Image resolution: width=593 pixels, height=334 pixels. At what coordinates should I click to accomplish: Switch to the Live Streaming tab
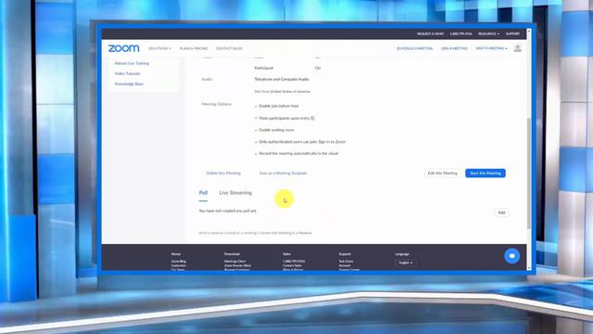click(235, 193)
